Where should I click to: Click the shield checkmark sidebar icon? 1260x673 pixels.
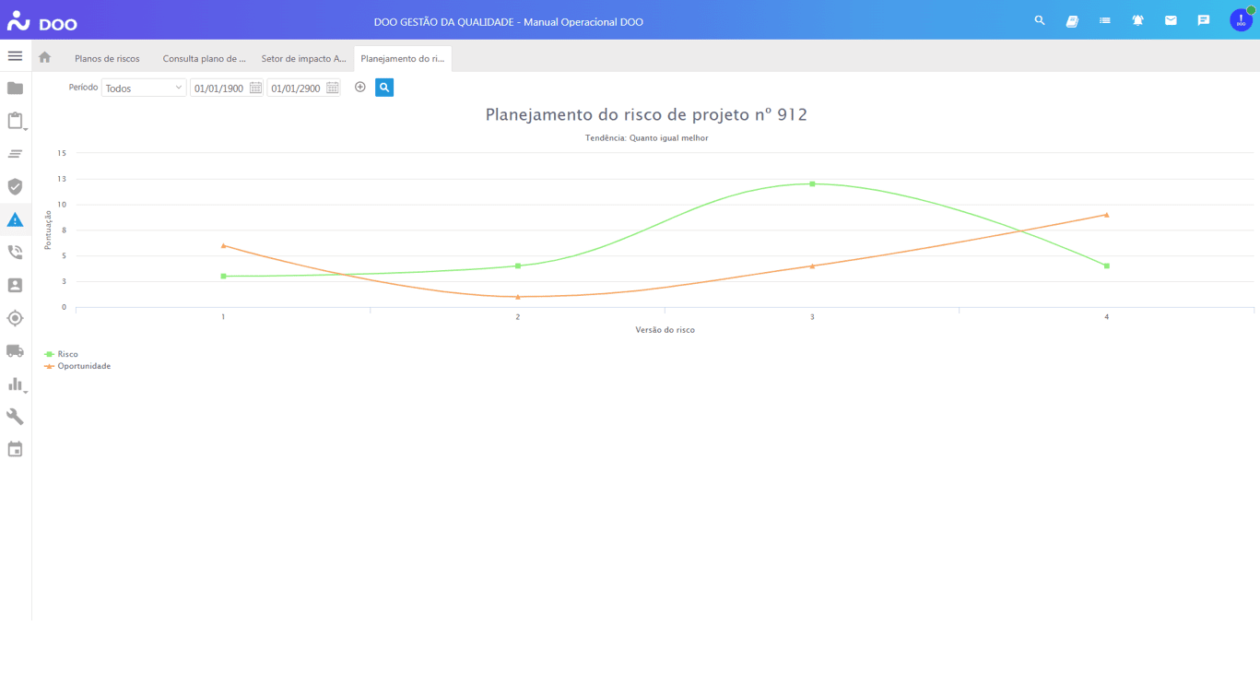15,187
